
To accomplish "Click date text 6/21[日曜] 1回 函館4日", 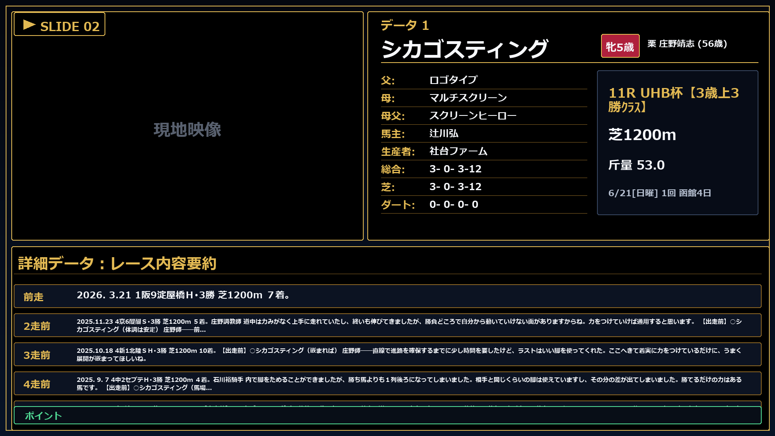I will (660, 193).
